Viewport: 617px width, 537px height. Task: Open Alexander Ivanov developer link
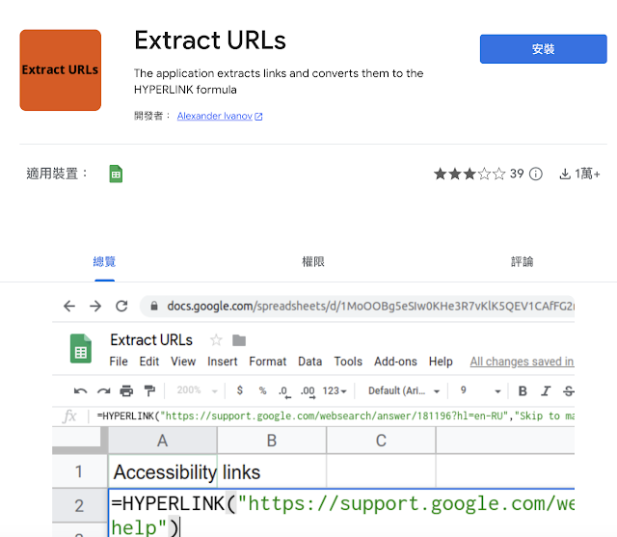pos(219,116)
